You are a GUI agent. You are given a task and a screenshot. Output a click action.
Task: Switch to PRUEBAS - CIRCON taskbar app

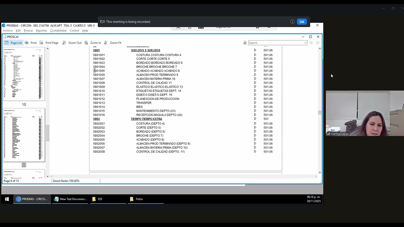coord(32,199)
